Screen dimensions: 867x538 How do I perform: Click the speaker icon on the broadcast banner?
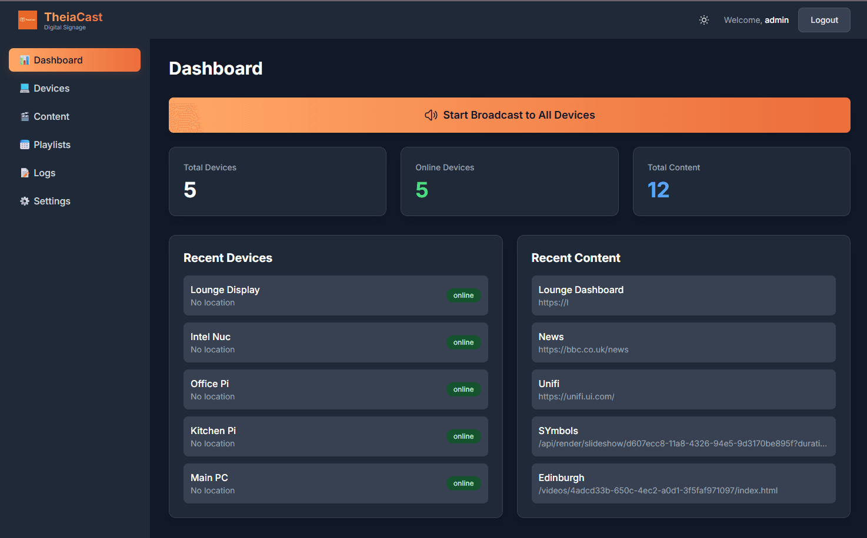[431, 115]
